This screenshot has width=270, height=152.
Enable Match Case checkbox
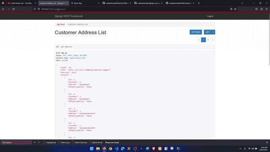tap(59, 143)
